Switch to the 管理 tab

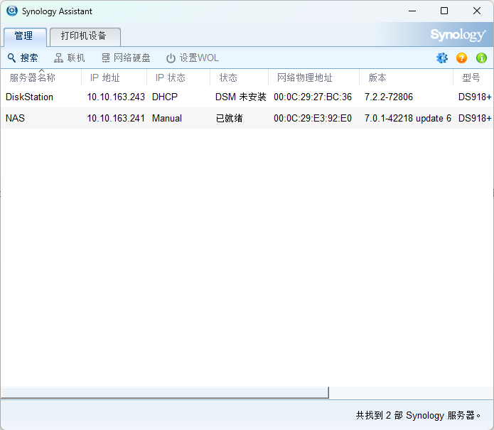coord(25,37)
